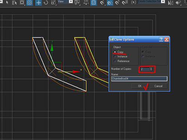Click the Mirror tool icon
This screenshot has width=187, height=140.
tap(171, 3)
